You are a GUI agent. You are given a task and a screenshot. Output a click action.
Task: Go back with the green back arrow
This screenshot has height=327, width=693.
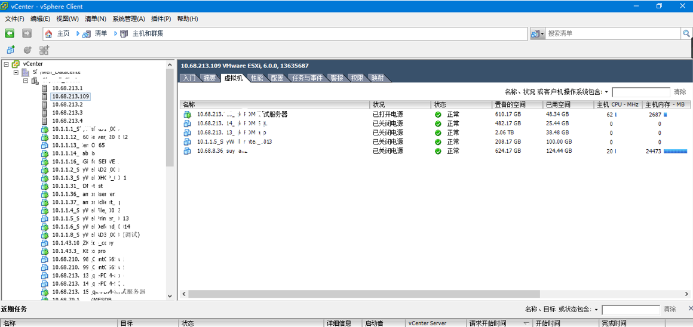pyautogui.click(x=10, y=33)
